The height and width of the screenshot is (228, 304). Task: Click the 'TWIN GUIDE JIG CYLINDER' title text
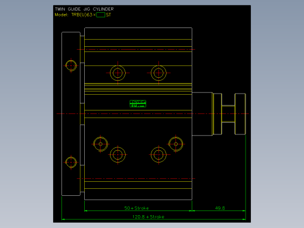84,9
